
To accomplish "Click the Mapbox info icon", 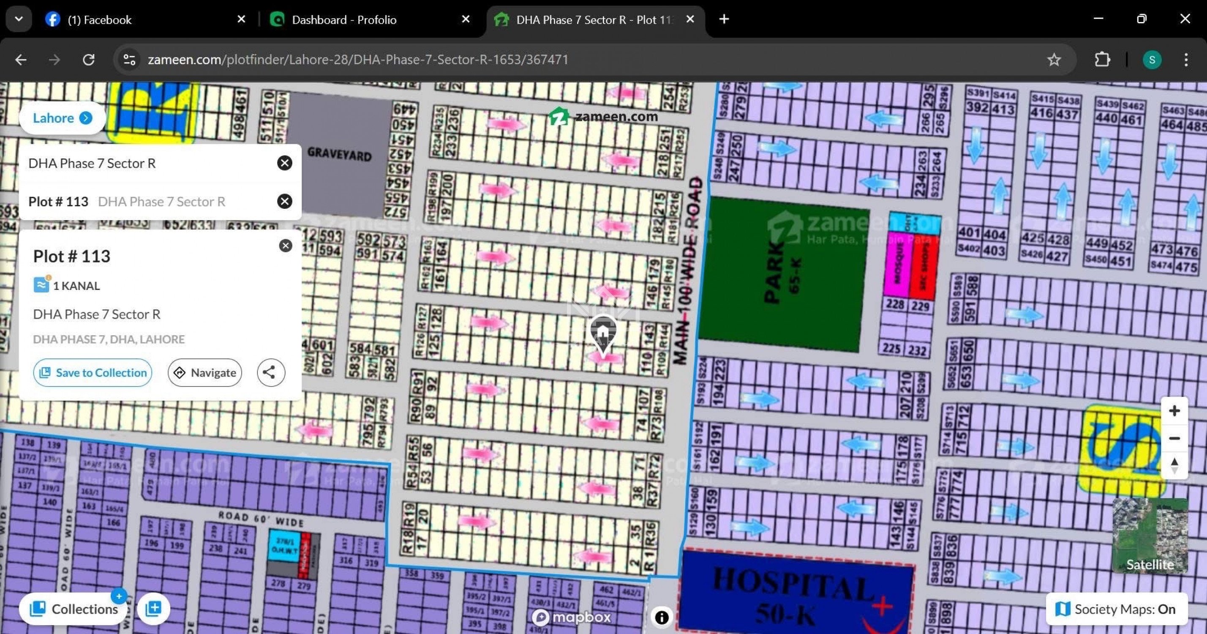I will [x=662, y=617].
